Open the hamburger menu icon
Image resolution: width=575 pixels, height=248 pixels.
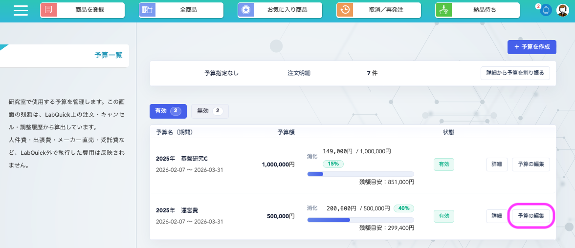tap(21, 10)
